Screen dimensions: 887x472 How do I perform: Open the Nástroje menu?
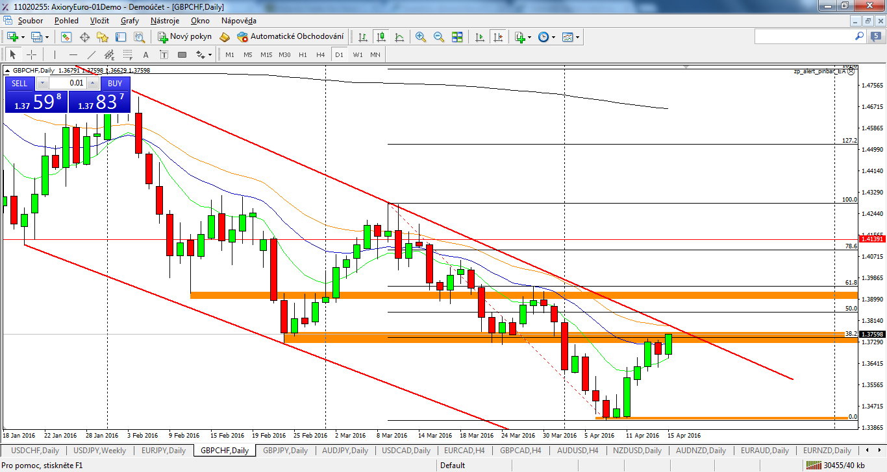tap(165, 20)
